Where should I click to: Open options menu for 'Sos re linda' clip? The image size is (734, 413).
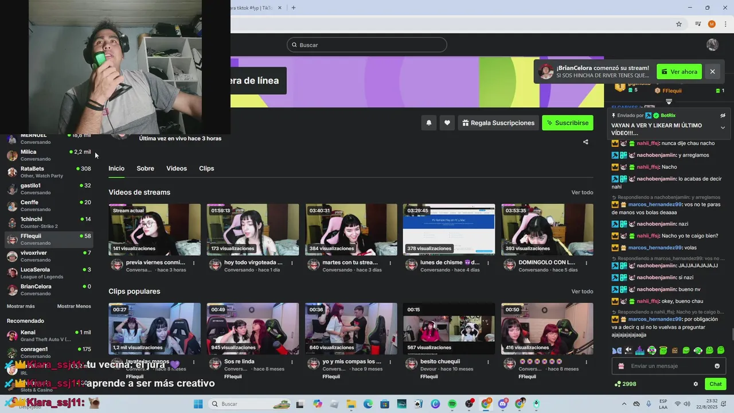tap(292, 362)
